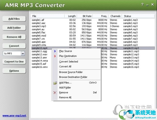Image resolution: width=157 pixels, height=120 pixels.
Task: Click the red Play Destination arrow icon
Action: (x=55, y=56)
